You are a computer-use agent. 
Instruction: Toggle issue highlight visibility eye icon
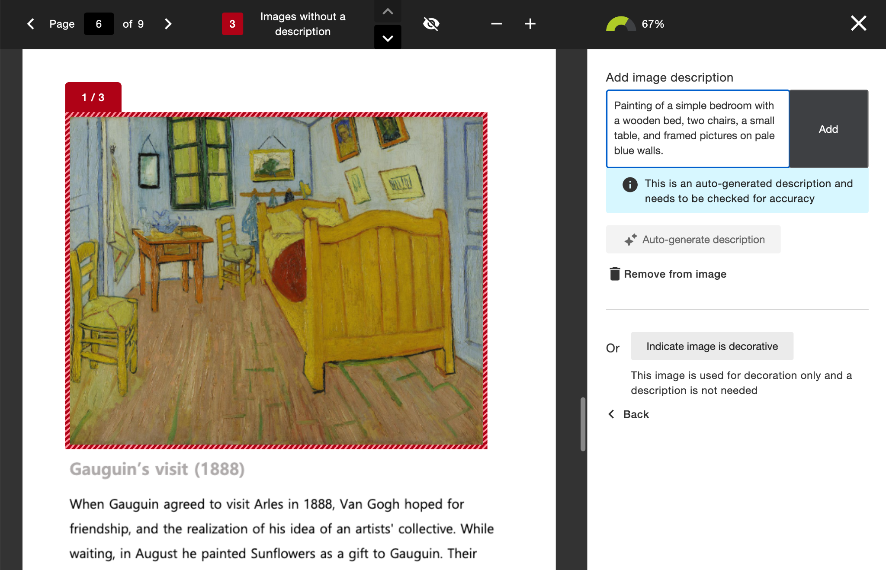pos(431,24)
